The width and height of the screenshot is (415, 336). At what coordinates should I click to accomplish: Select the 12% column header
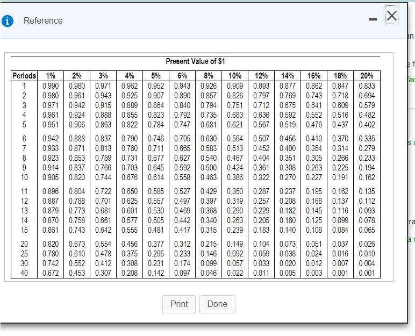[261, 76]
